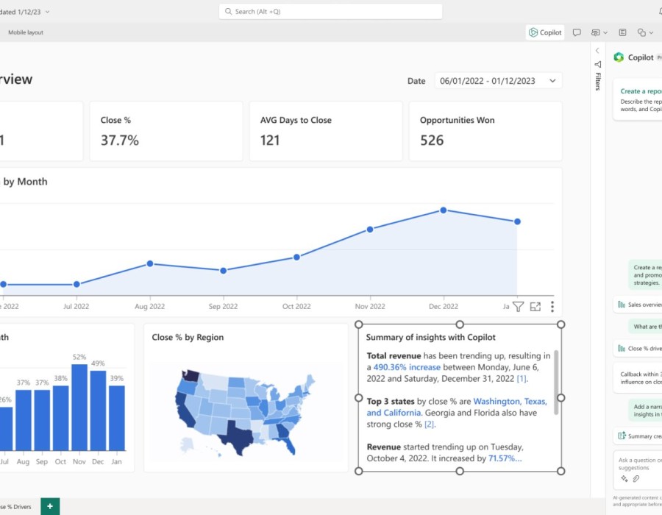Select the Mobile layout menu item
Viewport: 662px width, 515px height.
[x=26, y=32]
